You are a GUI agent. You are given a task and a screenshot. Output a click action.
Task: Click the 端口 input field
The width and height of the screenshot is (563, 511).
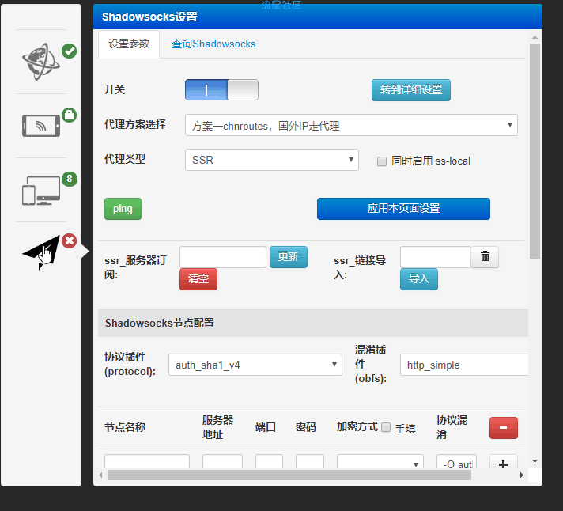pos(269,462)
